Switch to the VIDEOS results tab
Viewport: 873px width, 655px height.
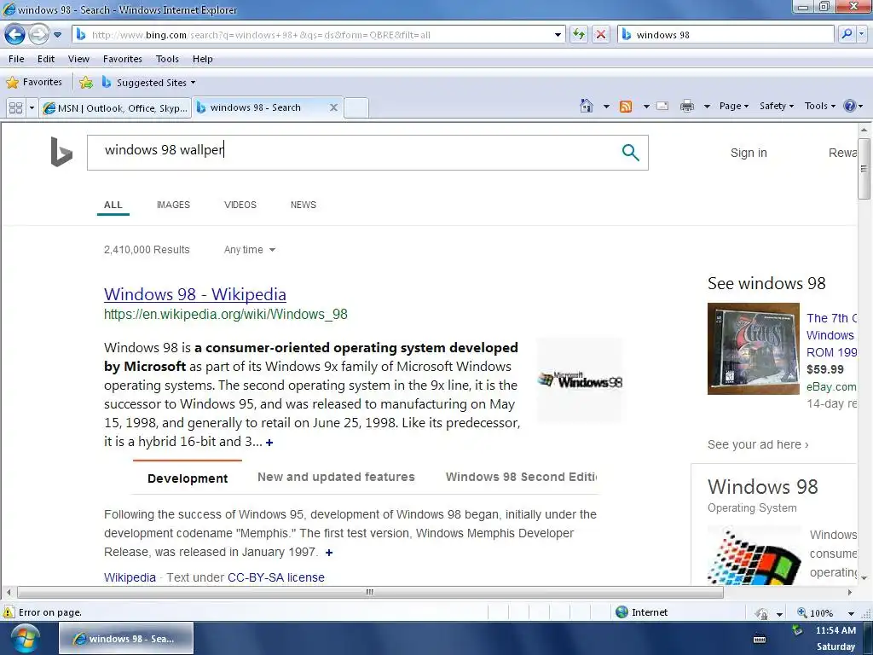[240, 205]
